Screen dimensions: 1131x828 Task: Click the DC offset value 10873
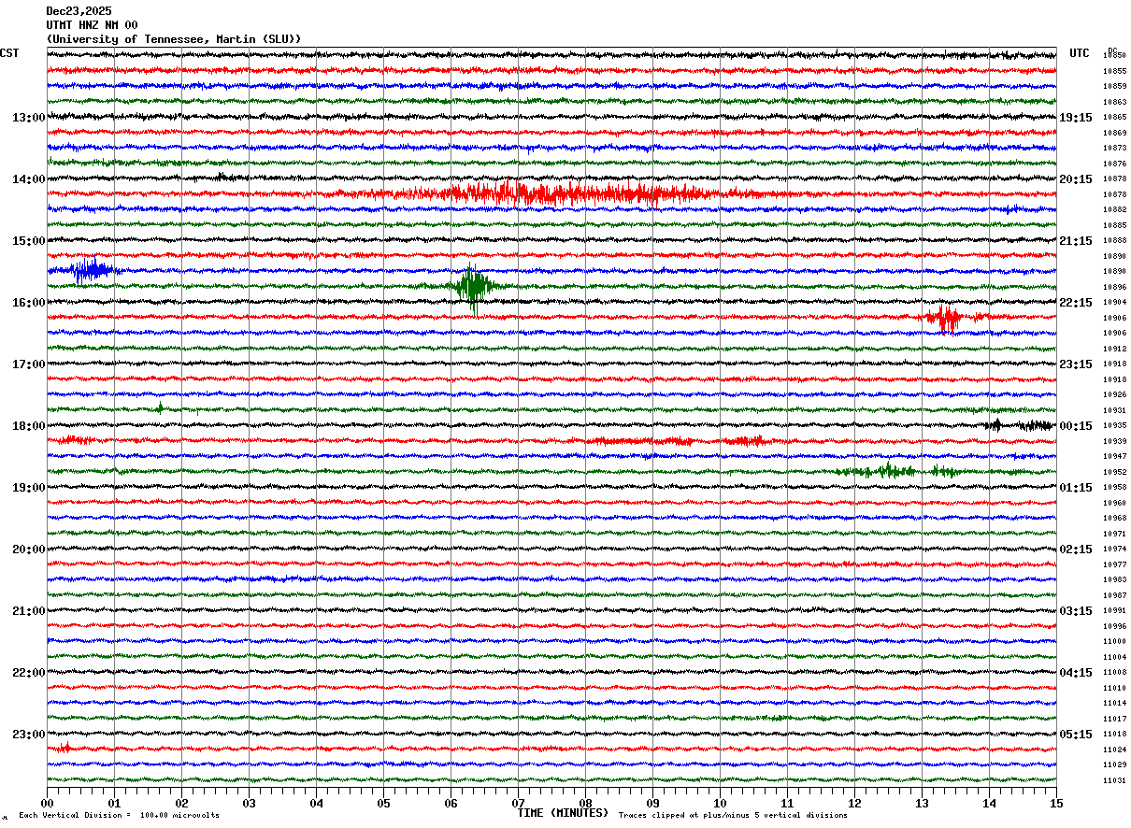[x=1114, y=148]
